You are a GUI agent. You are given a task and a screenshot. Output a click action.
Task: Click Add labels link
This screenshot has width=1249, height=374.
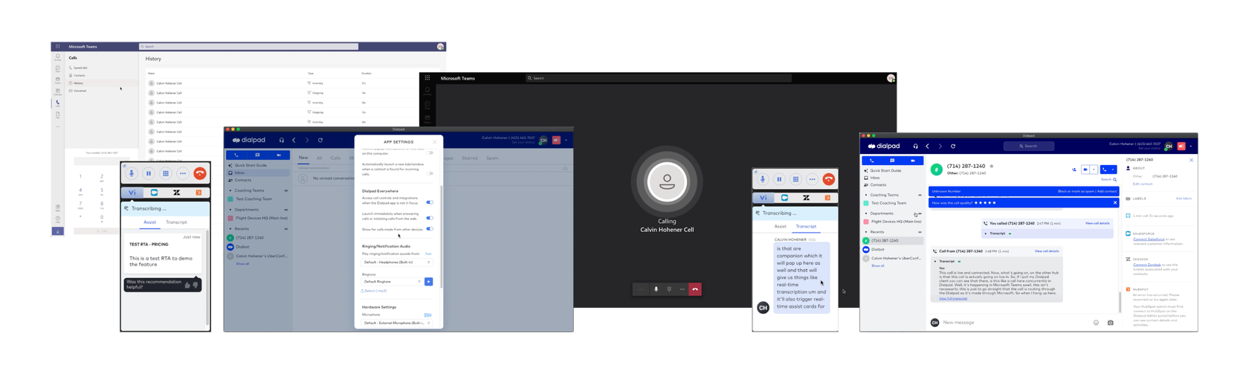tap(1184, 199)
